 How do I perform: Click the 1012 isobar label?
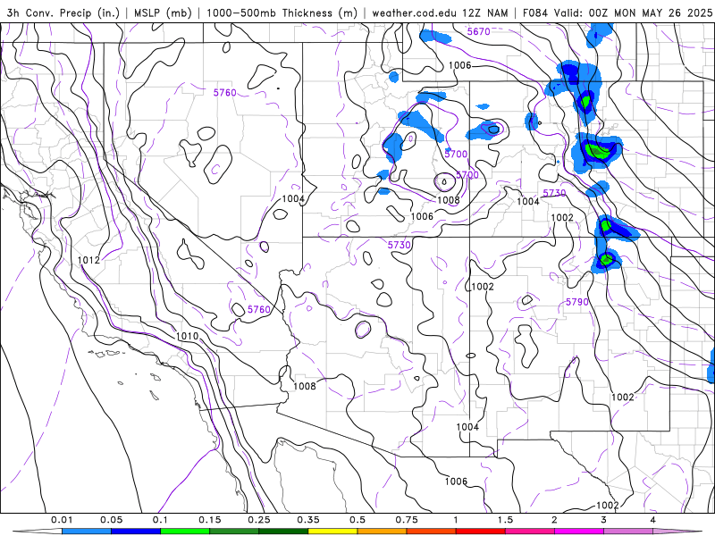[88, 260]
